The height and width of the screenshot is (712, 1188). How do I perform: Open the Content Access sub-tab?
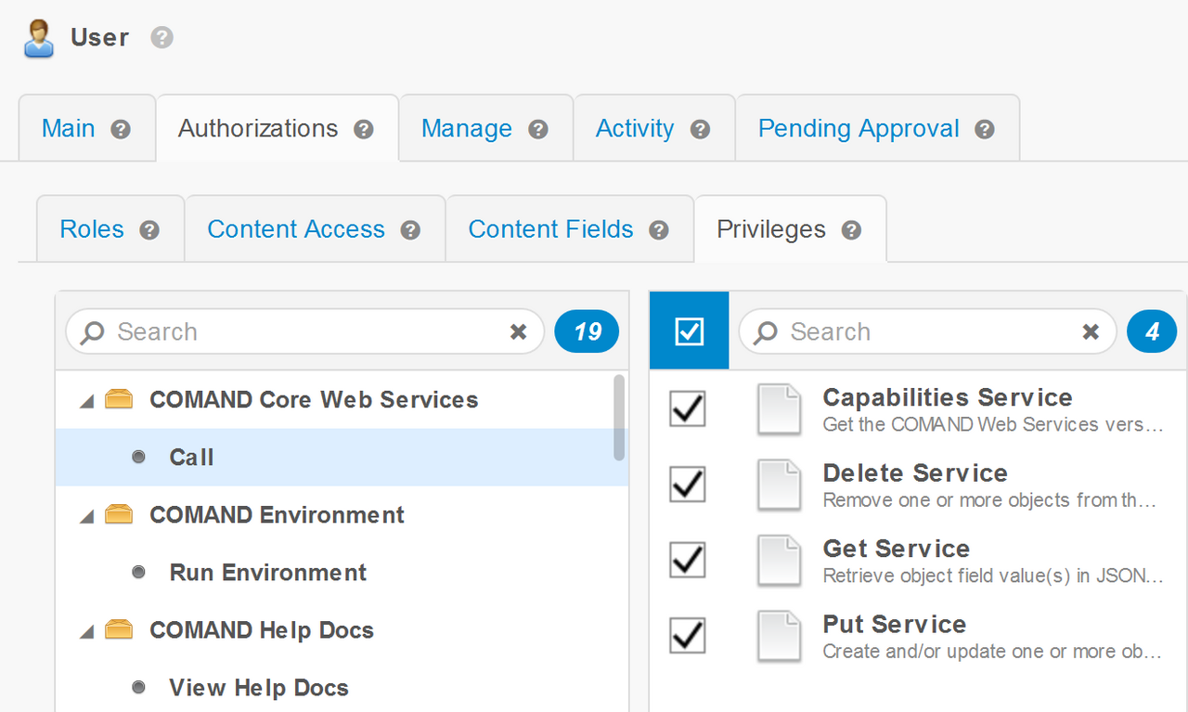tap(295, 229)
